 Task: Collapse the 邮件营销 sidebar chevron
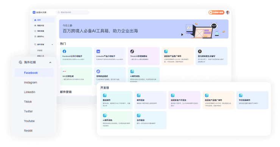tap(52, 44)
